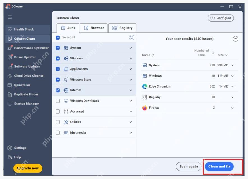Uncheck the Internet checkbox
The height and width of the screenshot is (179, 248).
pos(58,90)
